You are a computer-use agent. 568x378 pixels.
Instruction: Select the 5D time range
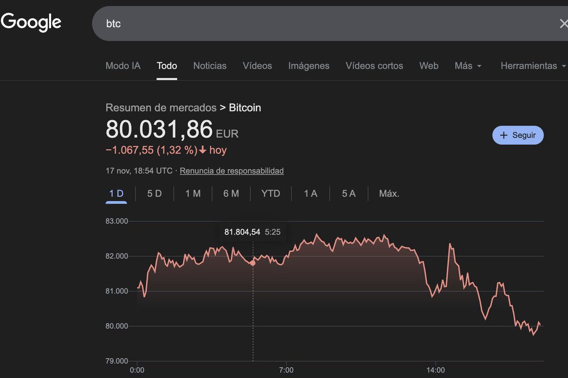(154, 193)
